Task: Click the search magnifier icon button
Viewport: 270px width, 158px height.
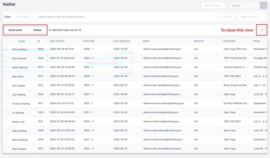Action: click(263, 5)
